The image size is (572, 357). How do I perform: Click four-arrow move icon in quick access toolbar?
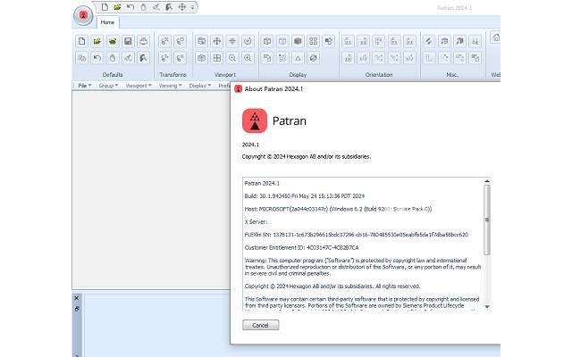pyautogui.click(x=182, y=7)
